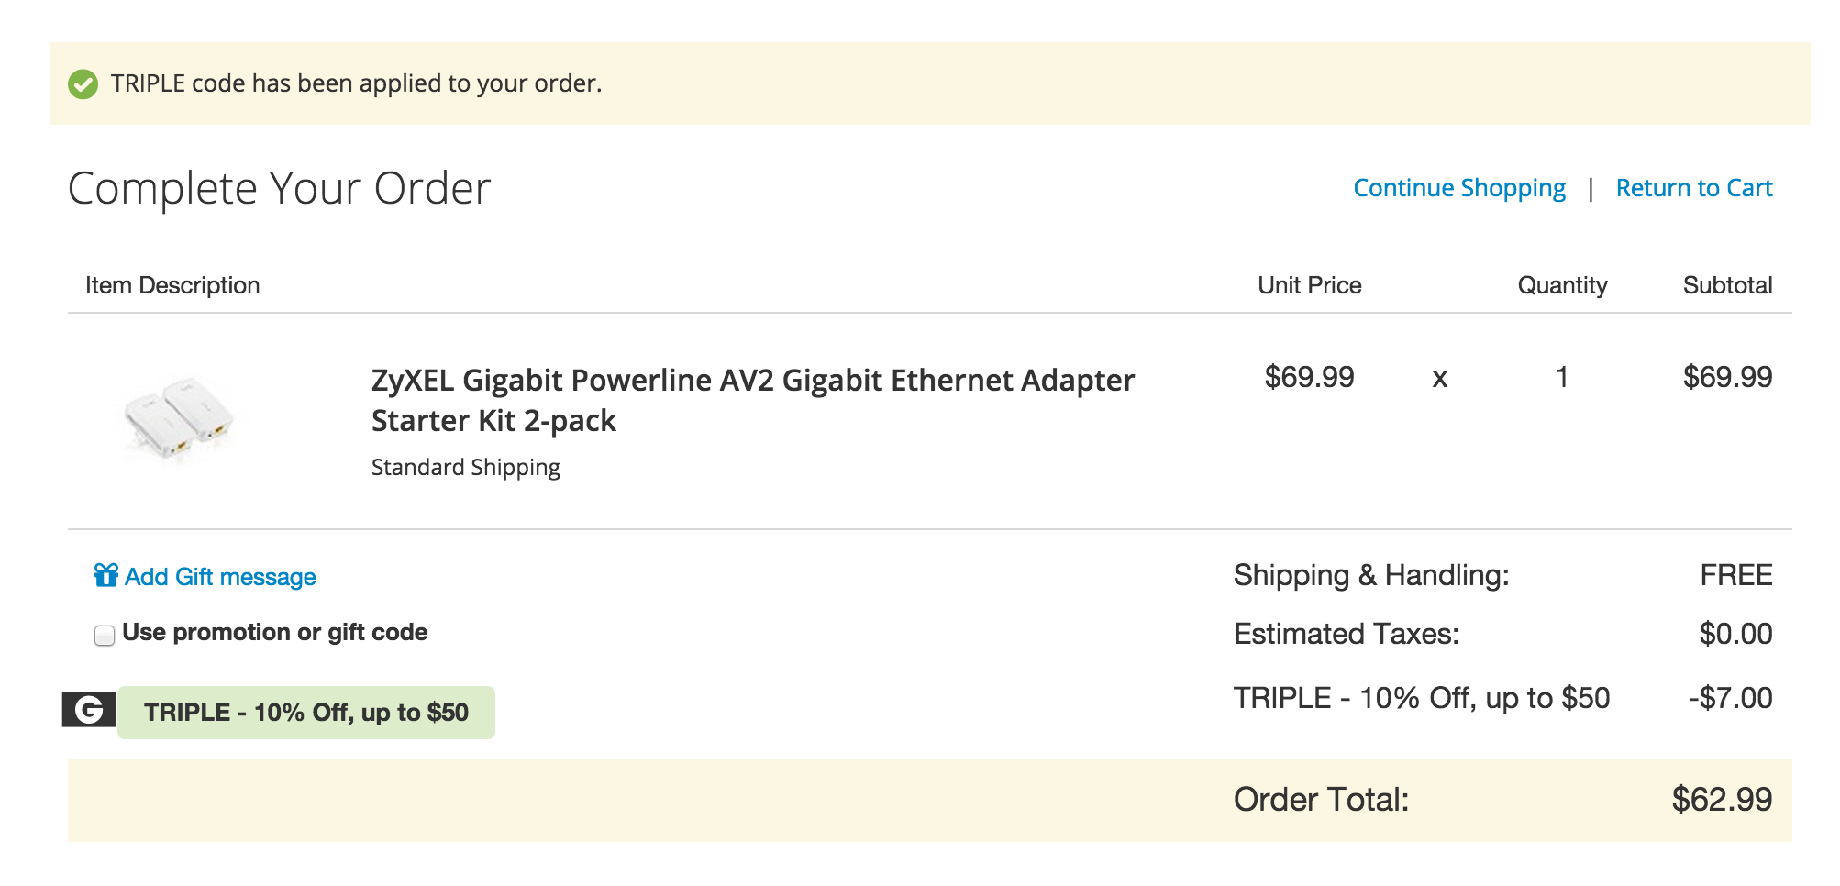Click the black G coupon provider icon

pyautogui.click(x=87, y=711)
